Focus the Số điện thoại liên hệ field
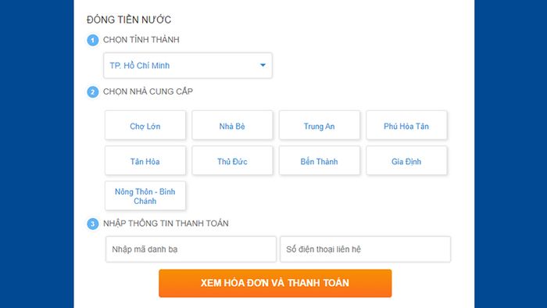This screenshot has height=308, width=547. point(365,249)
